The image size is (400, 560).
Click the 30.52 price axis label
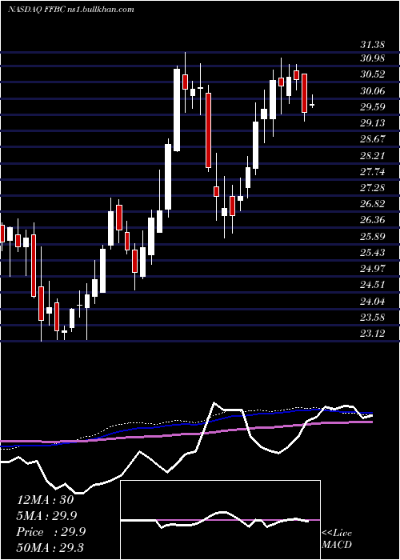click(373, 74)
